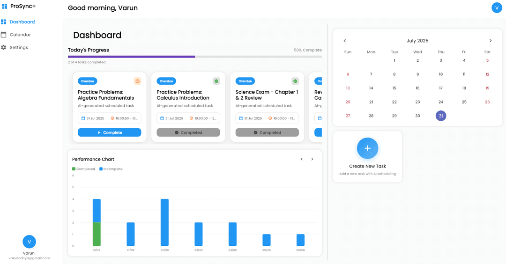The image size is (506, 264).
Task: Go to next month in calendar
Action: point(491,41)
